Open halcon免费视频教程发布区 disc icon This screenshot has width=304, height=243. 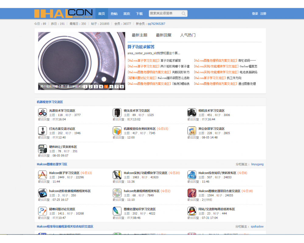[117, 193]
